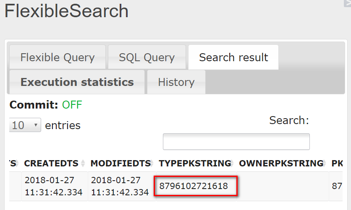Click the empty OWNERPKSTRING cell
The height and width of the screenshot is (210, 351).
pyautogui.click(x=283, y=186)
